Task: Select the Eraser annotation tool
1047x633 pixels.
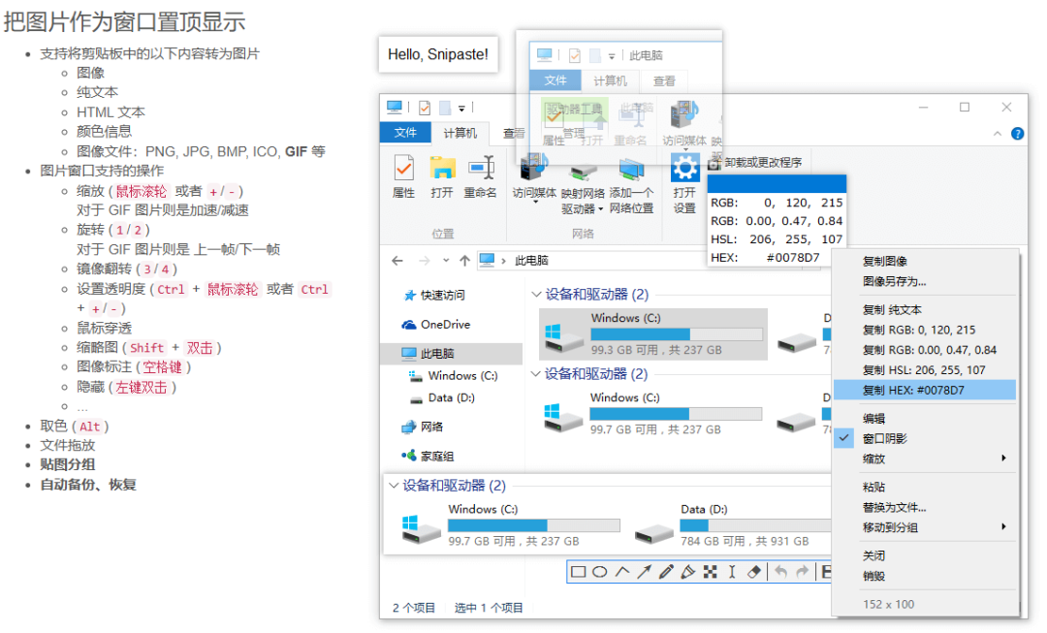Action: point(753,571)
